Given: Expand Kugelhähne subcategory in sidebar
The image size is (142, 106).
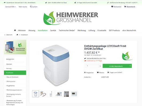Looking at the screenshot, I should (x=10, y=86).
